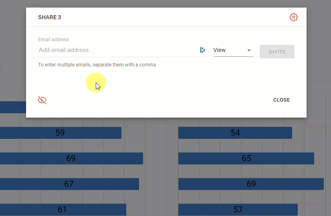Select the bar labeled 65
The width and height of the screenshot is (331, 216).
click(x=246, y=158)
